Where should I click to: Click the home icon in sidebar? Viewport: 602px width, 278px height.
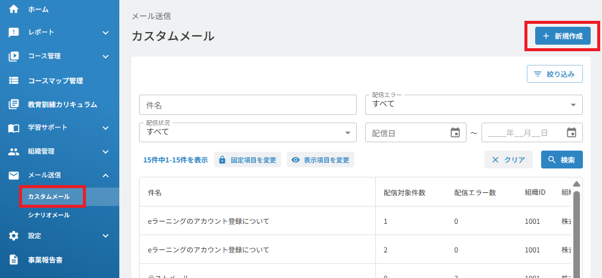tap(14, 9)
